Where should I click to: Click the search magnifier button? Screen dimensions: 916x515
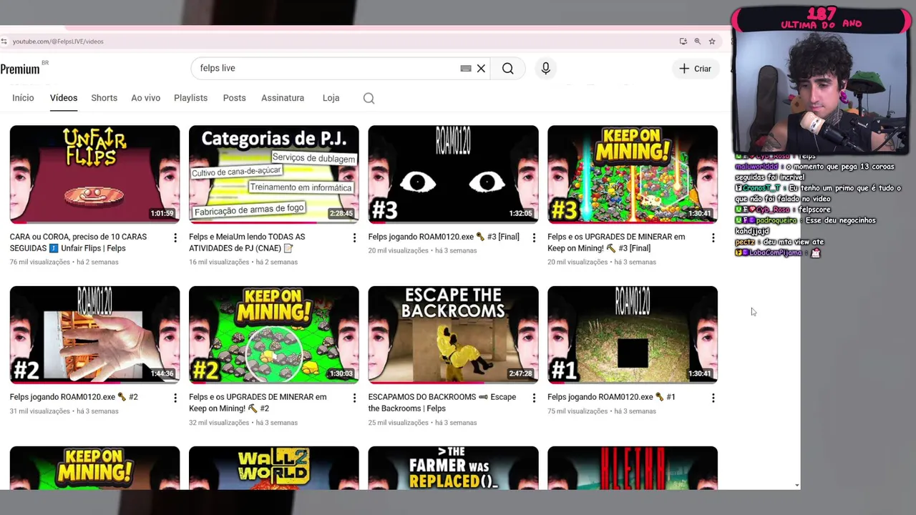point(507,69)
